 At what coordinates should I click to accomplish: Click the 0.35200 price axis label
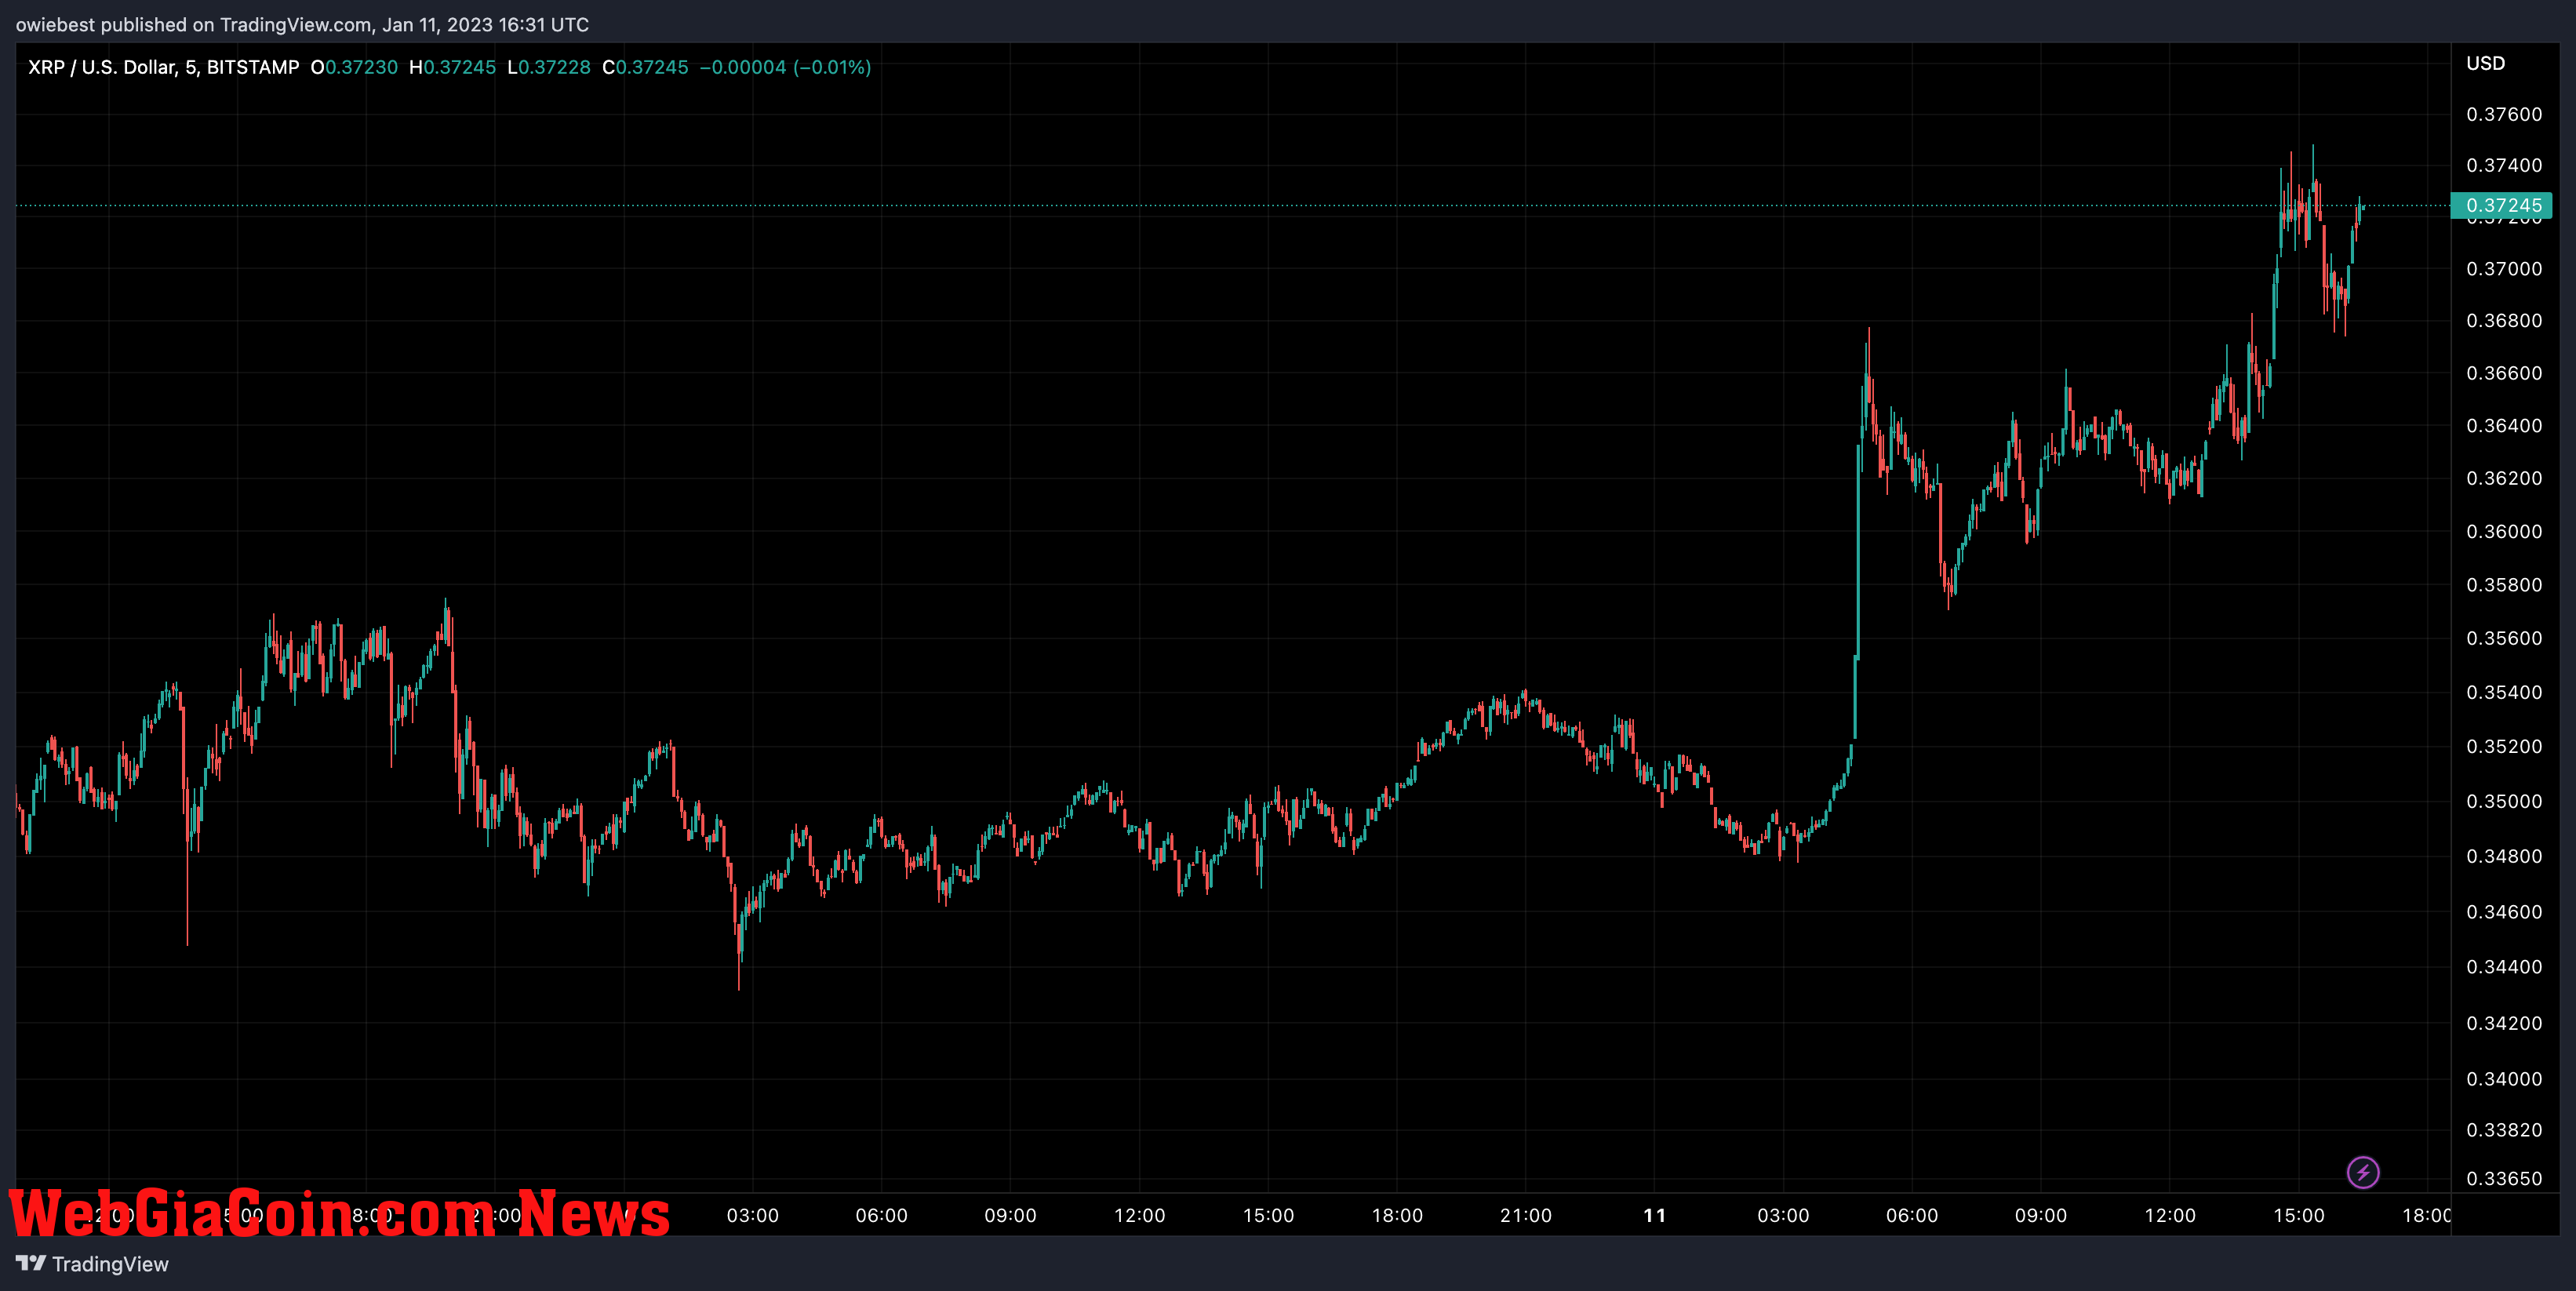click(2504, 746)
